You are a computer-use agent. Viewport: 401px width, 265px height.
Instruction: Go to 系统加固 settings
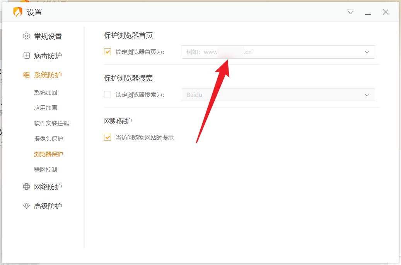tap(46, 92)
